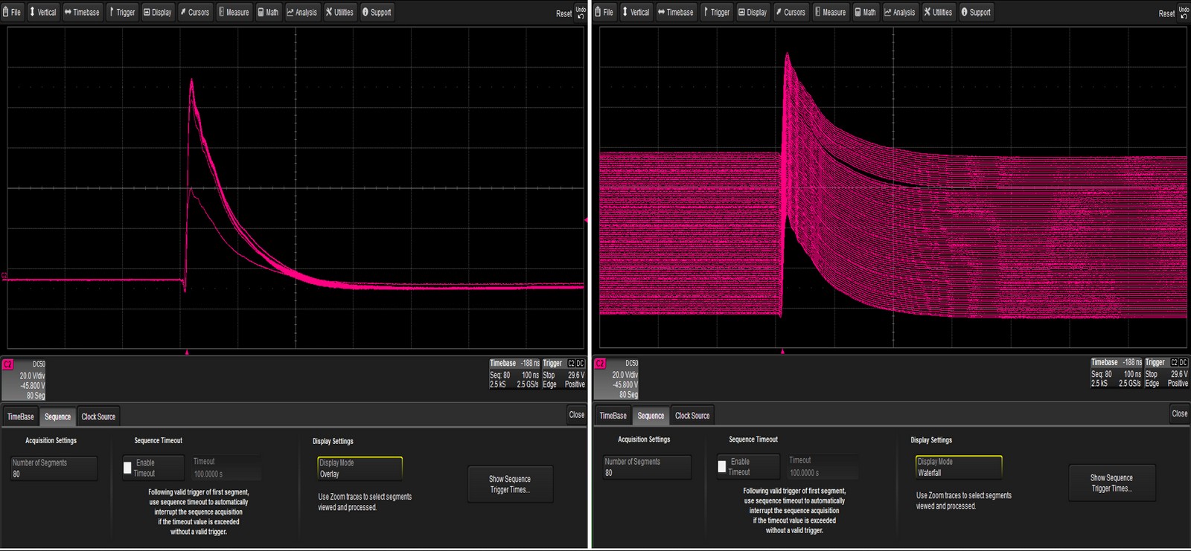Image resolution: width=1191 pixels, height=551 pixels.
Task: Click the trigger delay marker below the left grid
Action: [x=187, y=352]
